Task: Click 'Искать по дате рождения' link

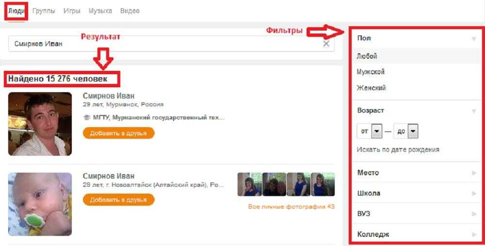Action: point(398,149)
